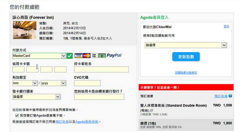The height and width of the screenshot is (132, 243).
Task: Click the green validation checkmark icon
Action: point(70,56)
